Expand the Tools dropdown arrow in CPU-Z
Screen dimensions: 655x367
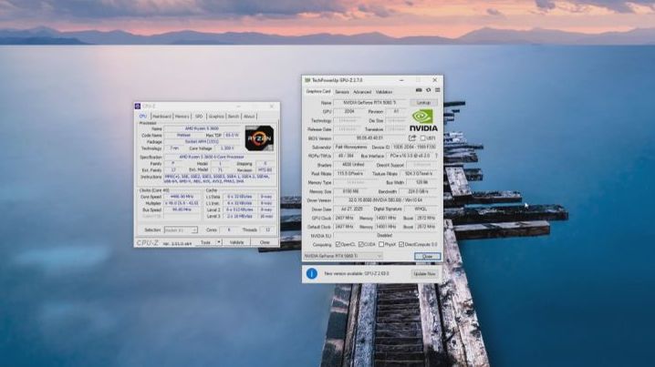(x=218, y=242)
